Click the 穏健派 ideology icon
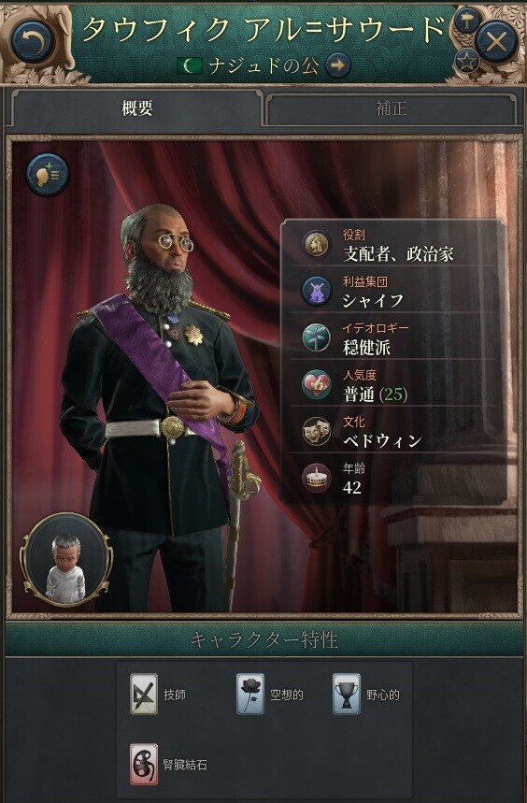 316,338
